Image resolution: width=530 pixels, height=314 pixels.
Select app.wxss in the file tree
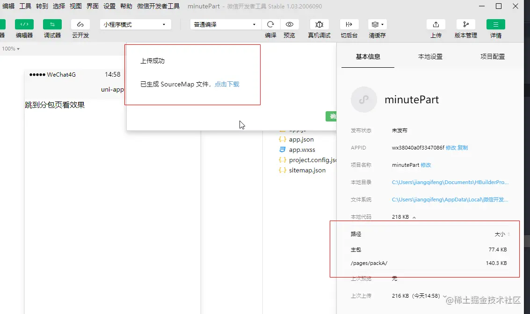point(302,150)
